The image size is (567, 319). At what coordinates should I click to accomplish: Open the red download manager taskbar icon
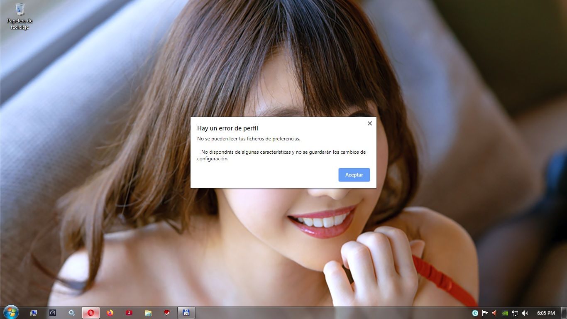click(x=129, y=313)
